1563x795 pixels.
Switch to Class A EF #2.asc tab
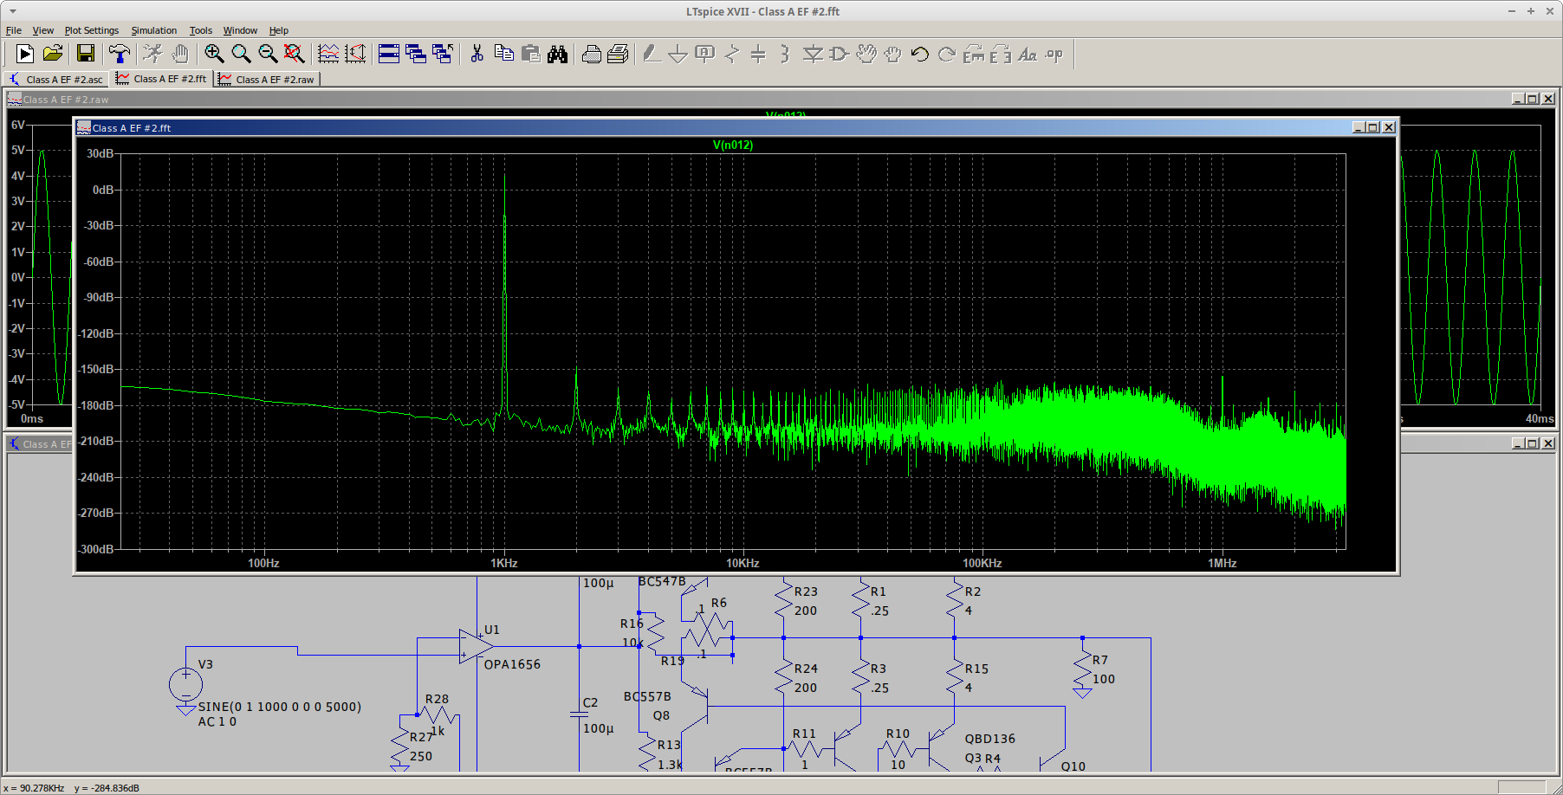point(56,79)
